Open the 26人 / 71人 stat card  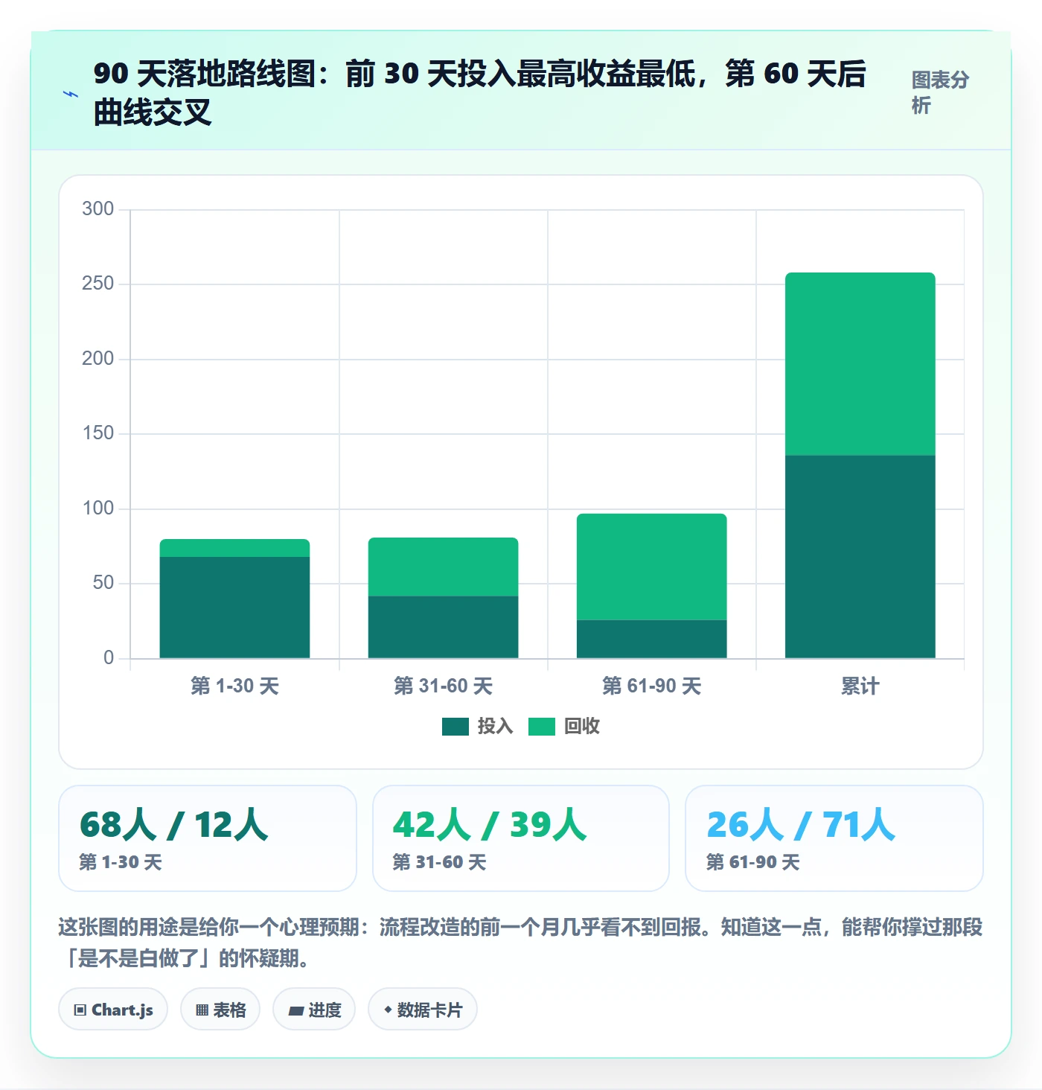(x=834, y=838)
